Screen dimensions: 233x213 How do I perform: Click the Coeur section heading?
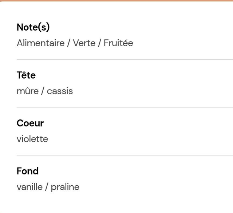30,123
